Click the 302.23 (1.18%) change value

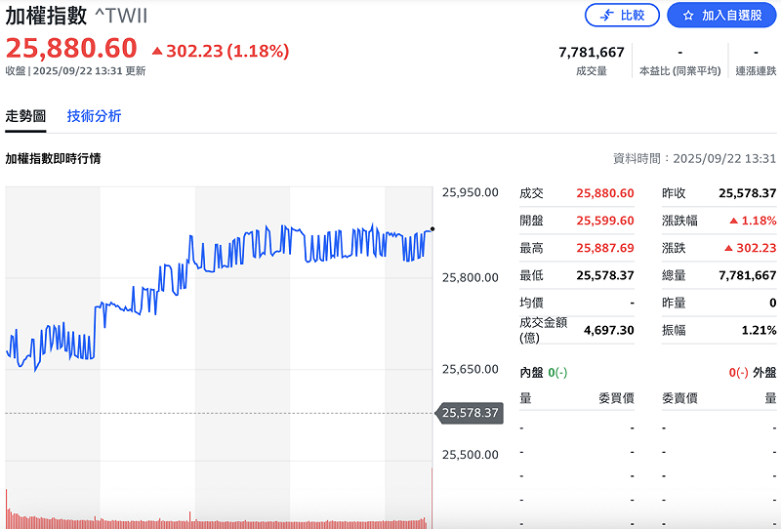(x=227, y=51)
